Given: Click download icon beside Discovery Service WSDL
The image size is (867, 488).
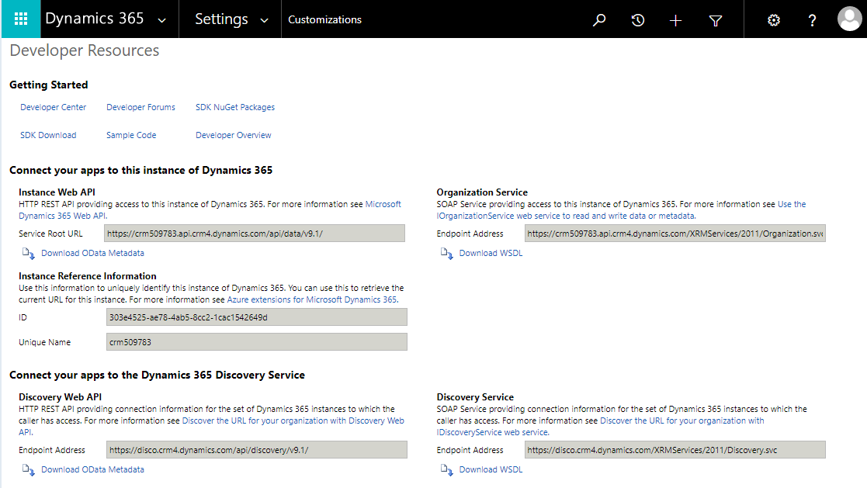Looking at the screenshot, I should coord(447,469).
